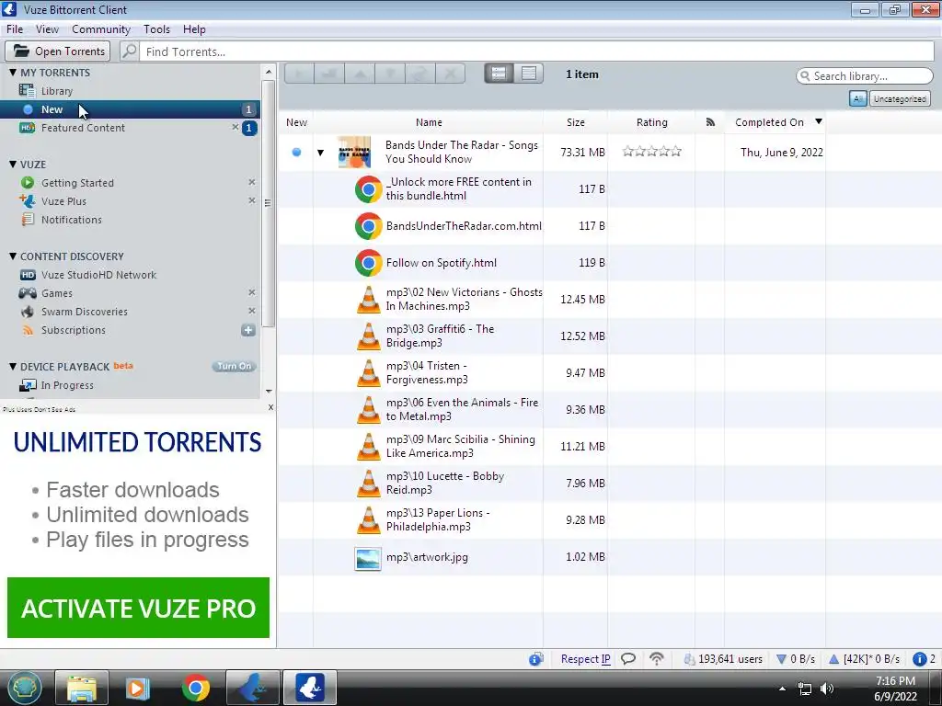Turn On device playback
Image resolution: width=942 pixels, height=706 pixels.
[234, 366]
